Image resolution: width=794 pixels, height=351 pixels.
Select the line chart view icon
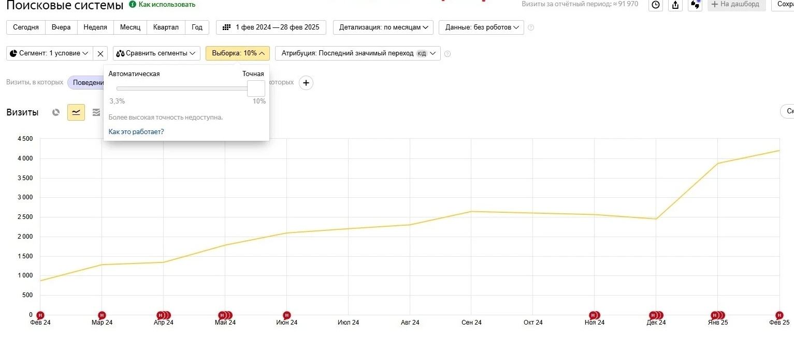click(x=76, y=112)
